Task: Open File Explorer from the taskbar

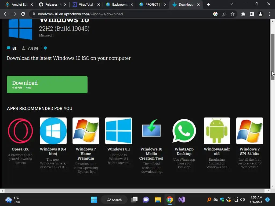Action: click(158, 200)
